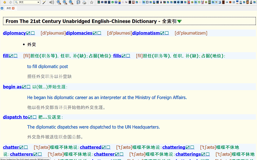The image size is (257, 160).
Task: Click the 'to fill diplomatic post' example
Action: click(x=48, y=67)
